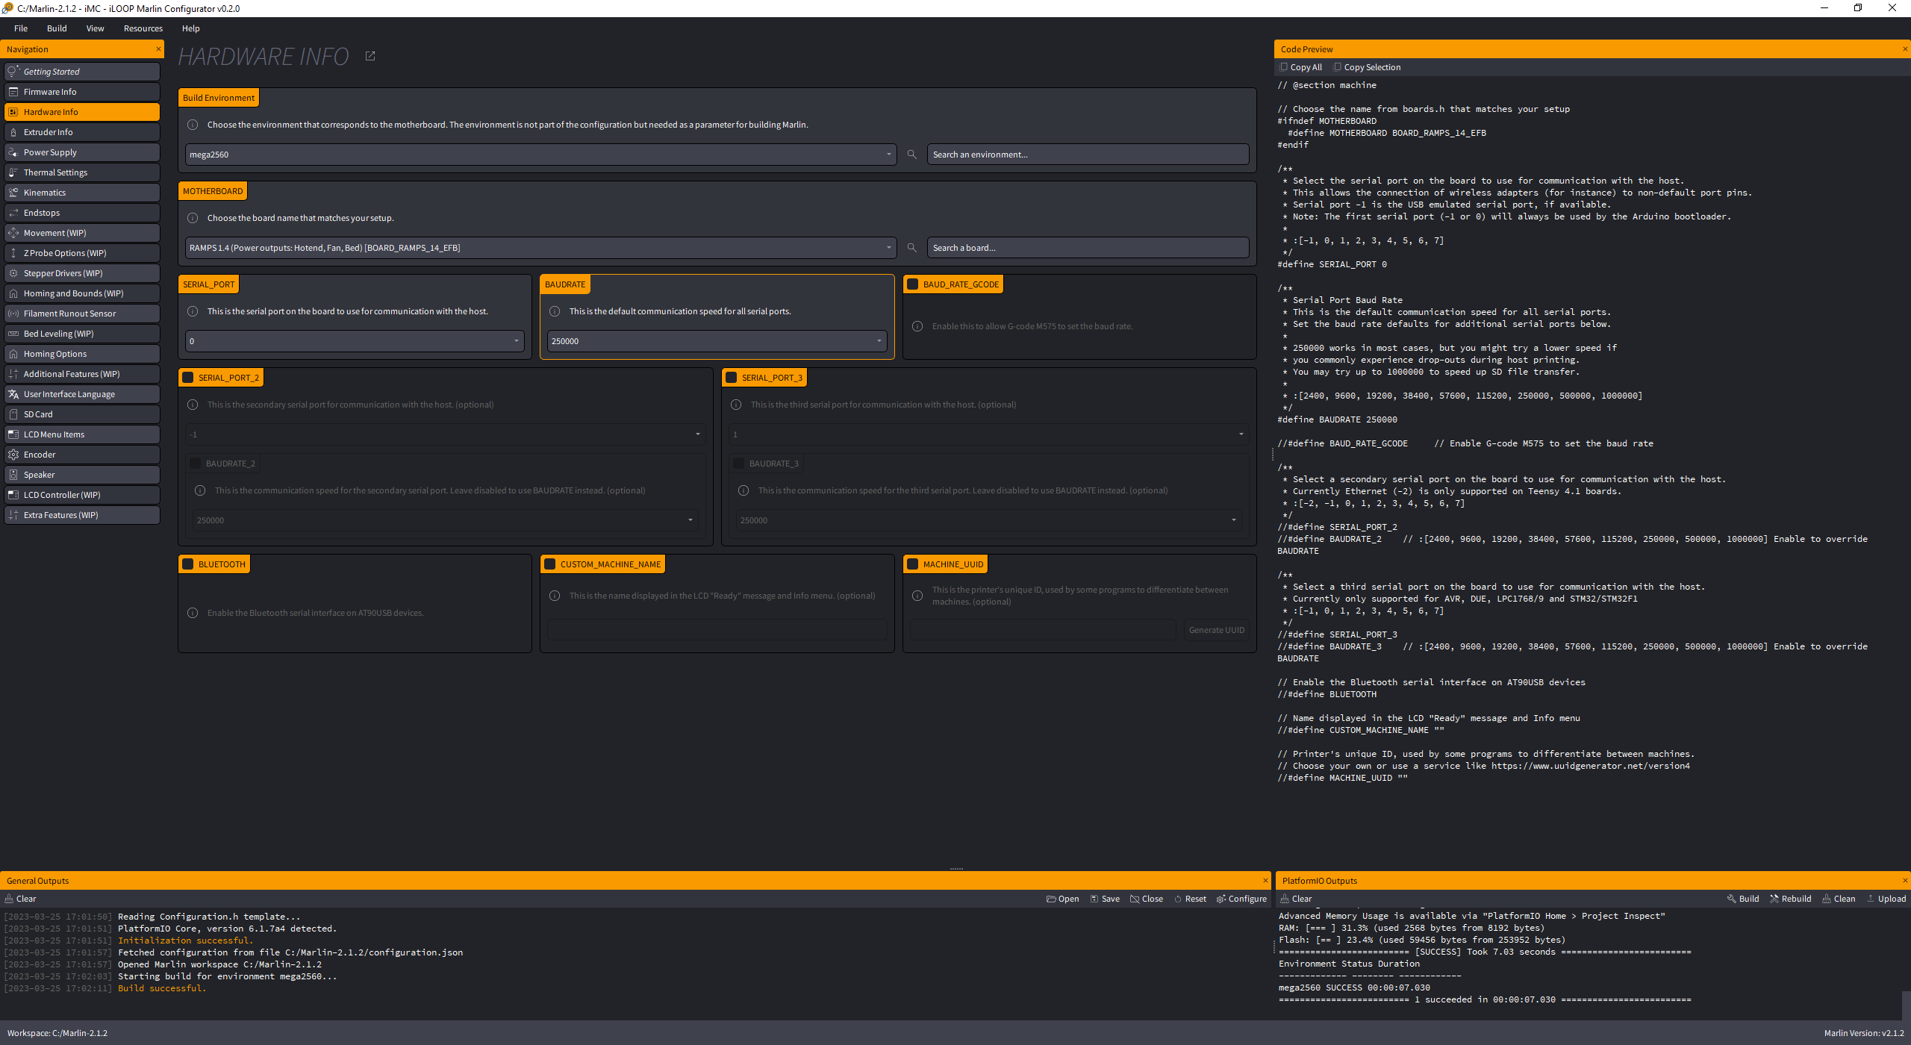
Task: Open the View menu
Action: point(95,28)
